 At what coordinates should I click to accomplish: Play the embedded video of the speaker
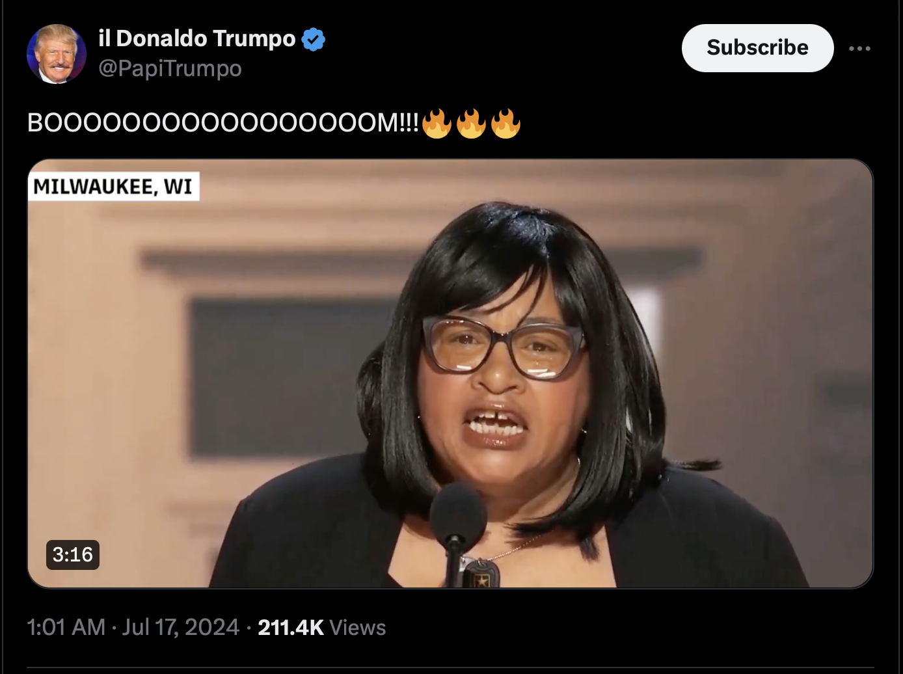(x=450, y=373)
